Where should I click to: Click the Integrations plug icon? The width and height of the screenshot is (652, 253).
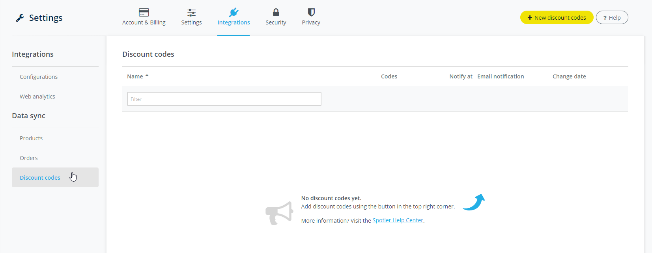pyautogui.click(x=234, y=12)
